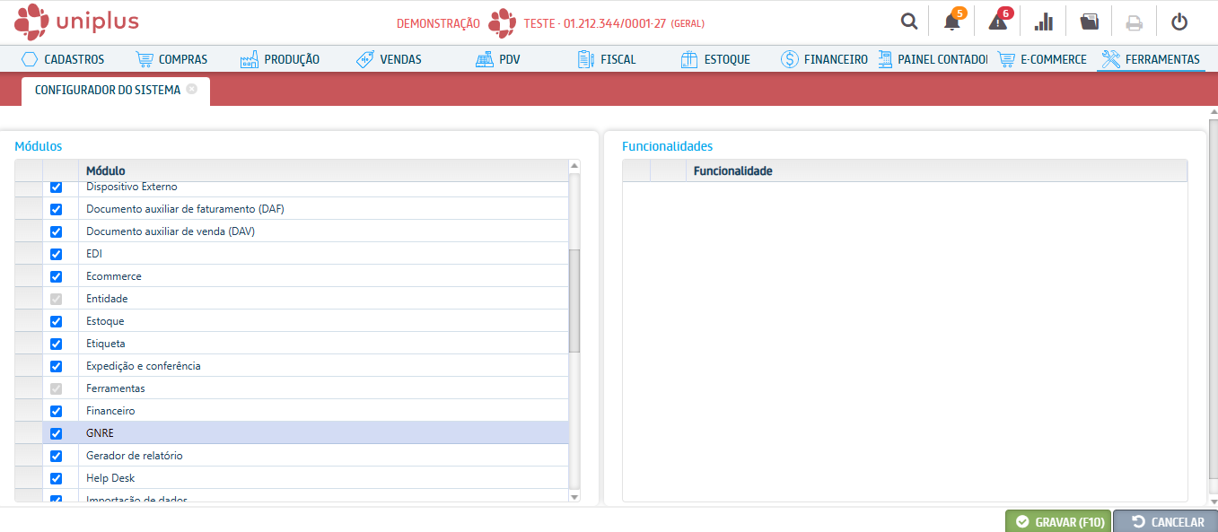
Task: Open the bar chart dashboard icon
Action: (1044, 22)
